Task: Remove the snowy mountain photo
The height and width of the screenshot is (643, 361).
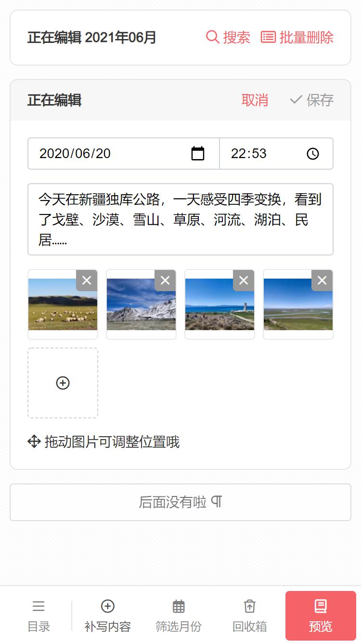Action: coord(165,281)
